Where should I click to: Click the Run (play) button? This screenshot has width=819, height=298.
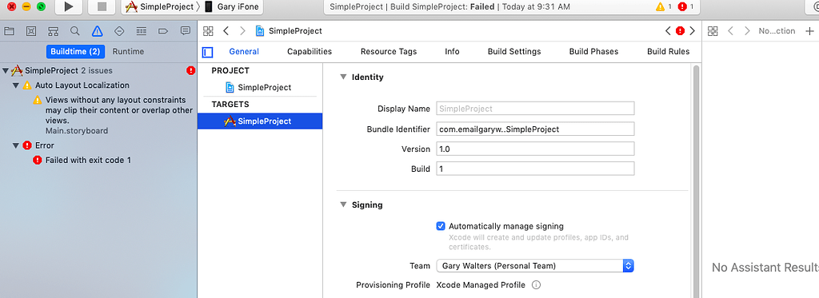click(69, 6)
